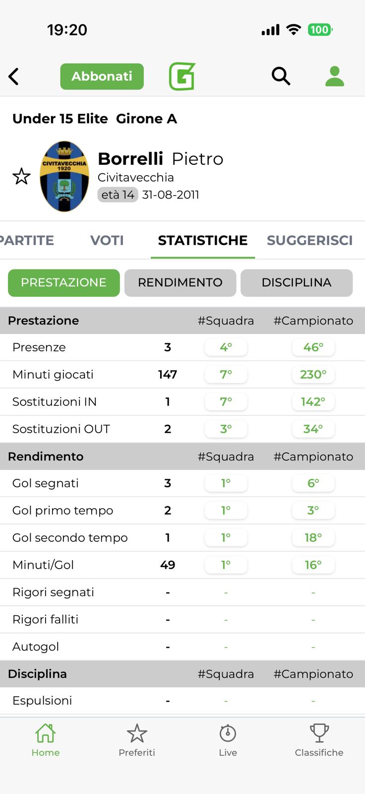
Task: Select the RENDIMENTO filter pill
Action: point(180,283)
